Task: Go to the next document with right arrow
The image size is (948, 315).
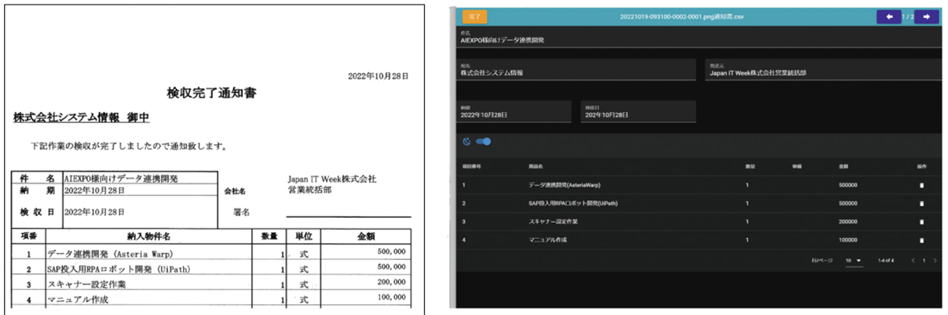Action: click(926, 17)
